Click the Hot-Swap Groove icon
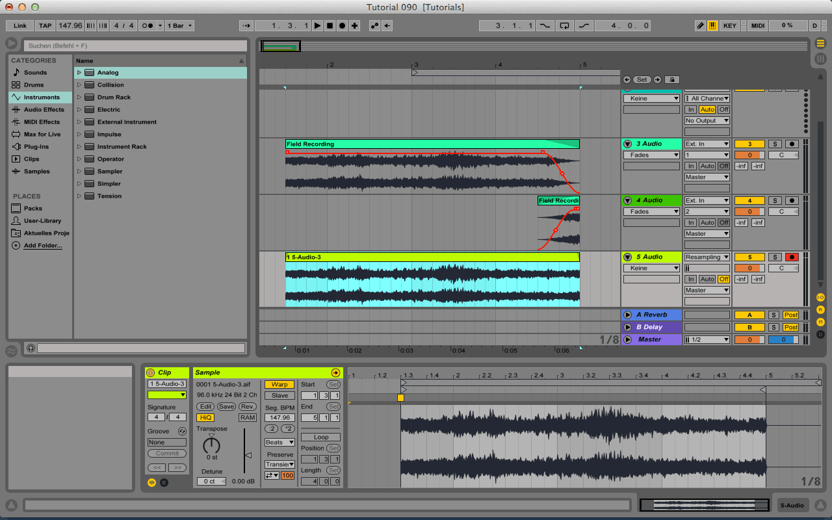 (x=182, y=431)
